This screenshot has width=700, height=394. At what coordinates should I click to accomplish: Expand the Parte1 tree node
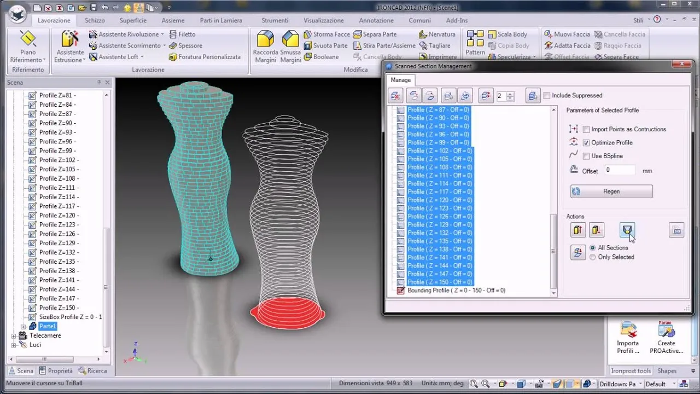(x=23, y=327)
